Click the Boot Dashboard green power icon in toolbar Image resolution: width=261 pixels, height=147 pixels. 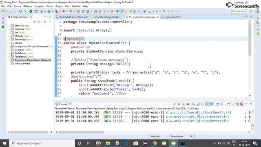[31, 11]
